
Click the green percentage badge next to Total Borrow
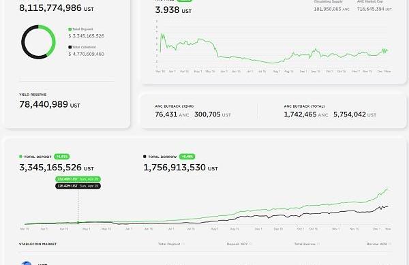(187, 157)
